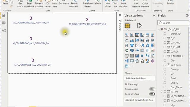Check the C_IF field checkbox
The image size is (190, 107).
165,38
